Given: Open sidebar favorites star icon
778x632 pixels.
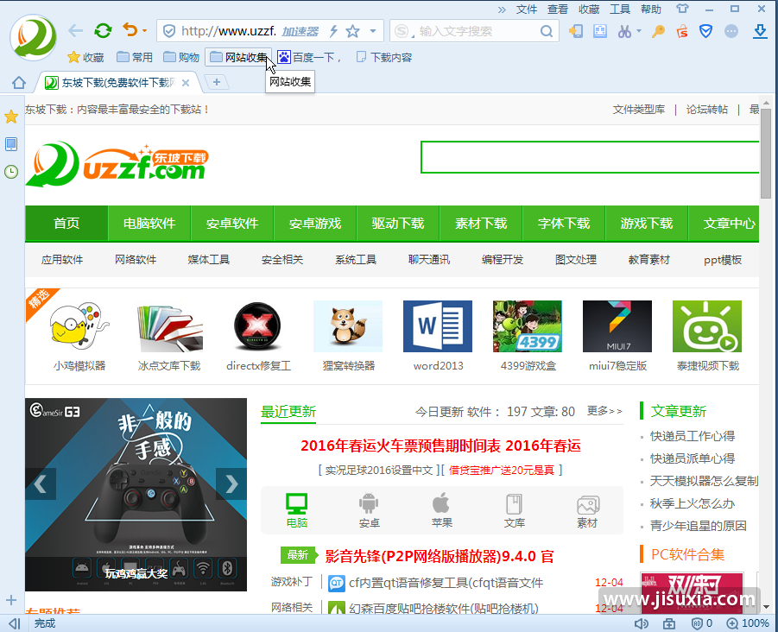Looking at the screenshot, I should (x=11, y=117).
